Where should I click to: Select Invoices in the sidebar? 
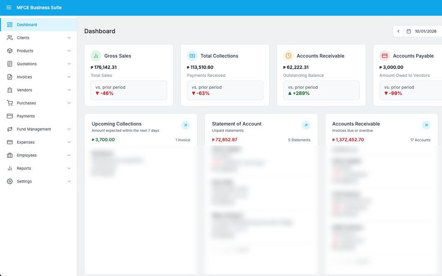(38, 77)
